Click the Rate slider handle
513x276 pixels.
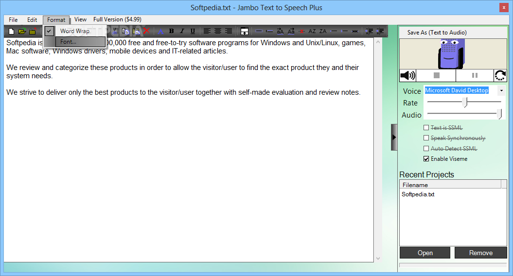click(x=465, y=103)
